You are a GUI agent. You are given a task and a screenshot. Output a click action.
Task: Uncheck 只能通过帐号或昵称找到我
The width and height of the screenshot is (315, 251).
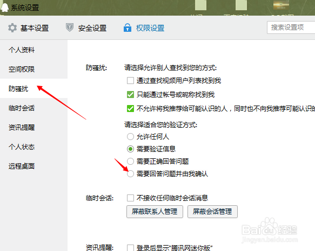point(130,95)
